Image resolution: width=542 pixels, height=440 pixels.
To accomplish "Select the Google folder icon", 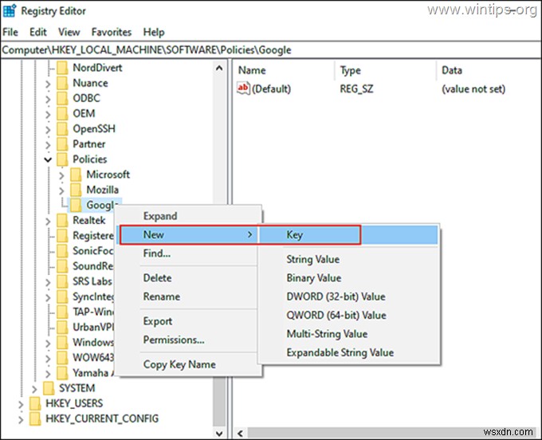I will pyautogui.click(x=76, y=205).
